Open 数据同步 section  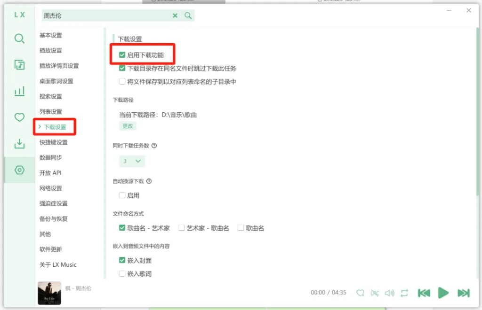pyautogui.click(x=51, y=158)
